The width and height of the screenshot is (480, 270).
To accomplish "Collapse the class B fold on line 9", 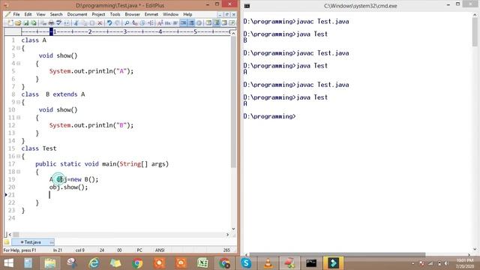I will tap(18, 102).
